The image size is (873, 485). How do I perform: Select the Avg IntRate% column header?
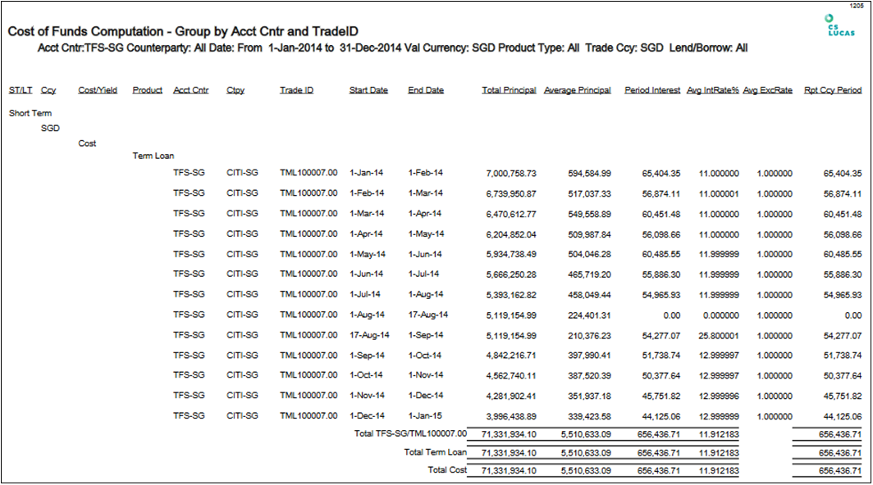(712, 90)
